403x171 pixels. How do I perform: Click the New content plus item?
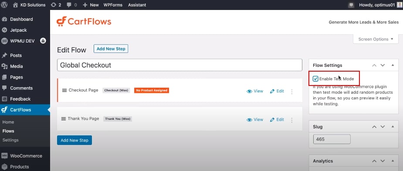pos(91,5)
